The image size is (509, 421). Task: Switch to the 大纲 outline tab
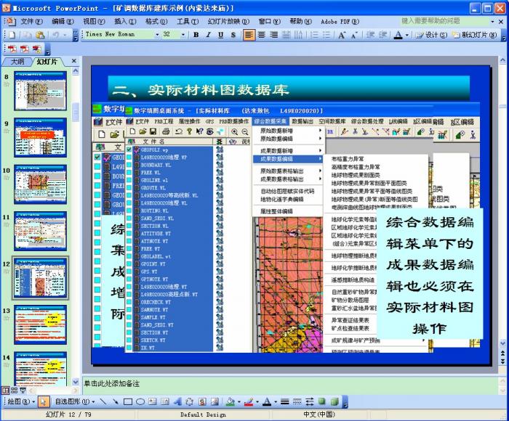coord(17,62)
